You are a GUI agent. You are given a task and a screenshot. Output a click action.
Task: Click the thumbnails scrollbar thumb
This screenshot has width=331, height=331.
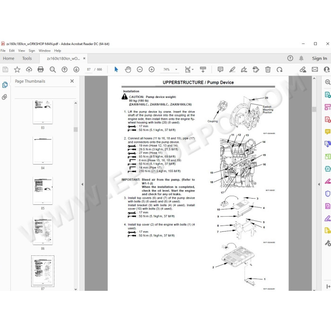tap(76, 130)
